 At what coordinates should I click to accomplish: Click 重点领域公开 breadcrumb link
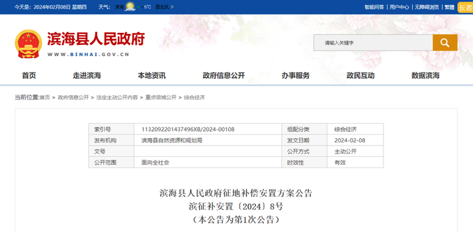161,98
